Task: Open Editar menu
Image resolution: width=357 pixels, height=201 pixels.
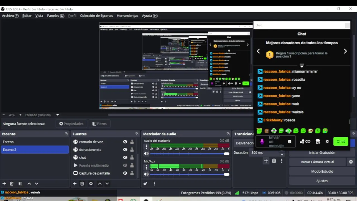Action: [x=27, y=16]
